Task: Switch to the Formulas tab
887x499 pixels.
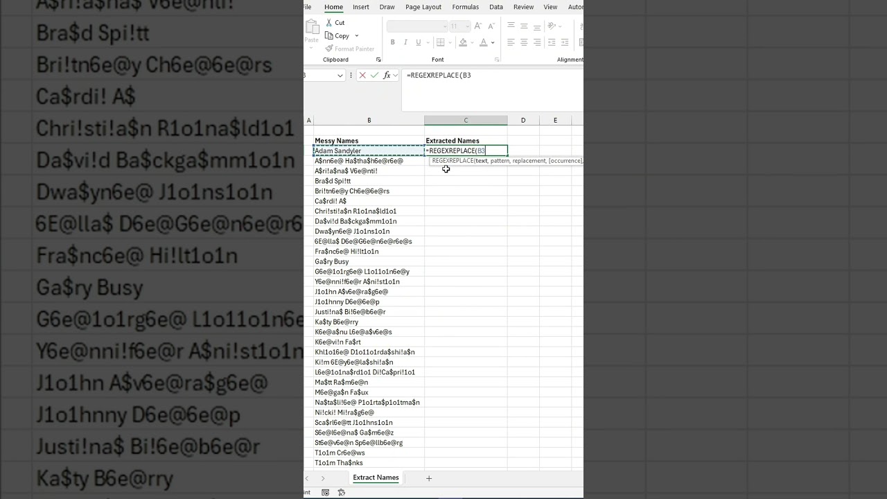Action: click(x=465, y=7)
